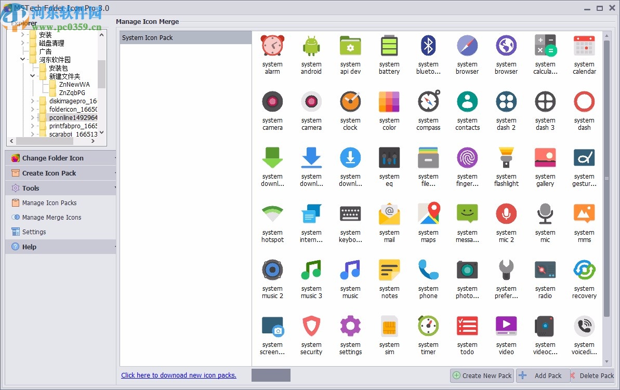Choose the system maps icon
The height and width of the screenshot is (390, 620).
(x=428, y=213)
